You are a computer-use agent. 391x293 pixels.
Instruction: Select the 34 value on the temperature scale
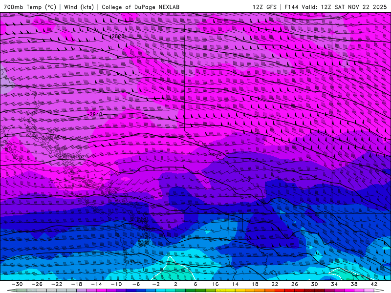[334, 284]
